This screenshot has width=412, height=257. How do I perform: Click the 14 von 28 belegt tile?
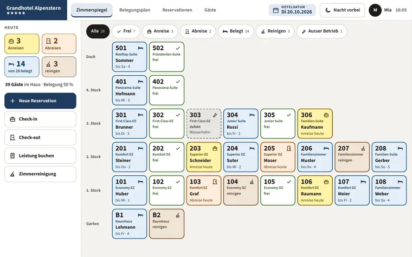[x=22, y=67]
